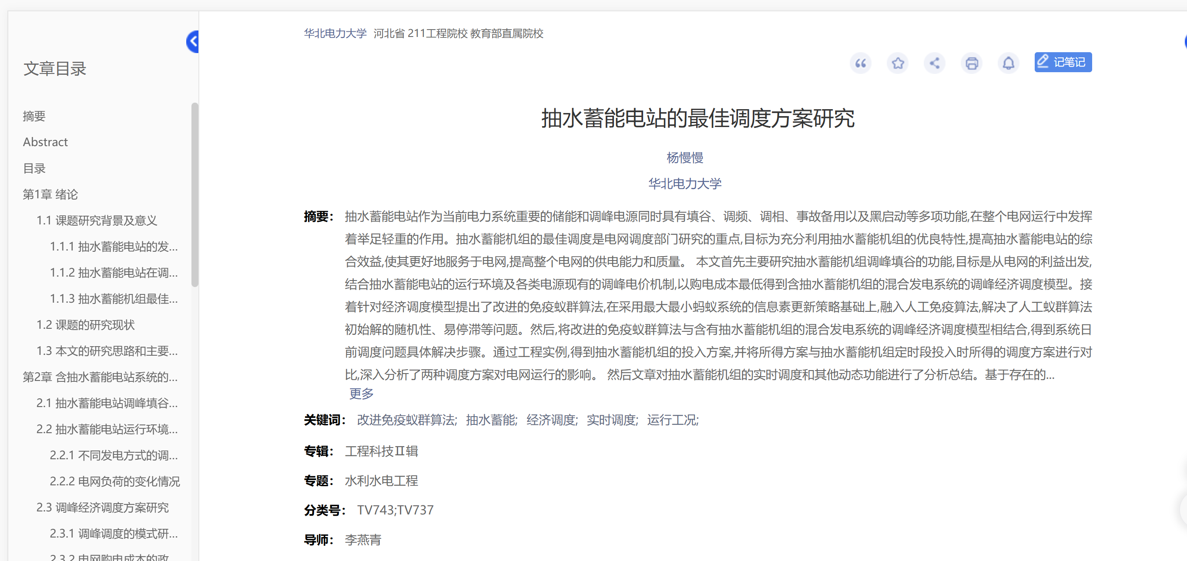Star the article to add to favorites
Viewport: 1187px width, 561px height.
(898, 63)
